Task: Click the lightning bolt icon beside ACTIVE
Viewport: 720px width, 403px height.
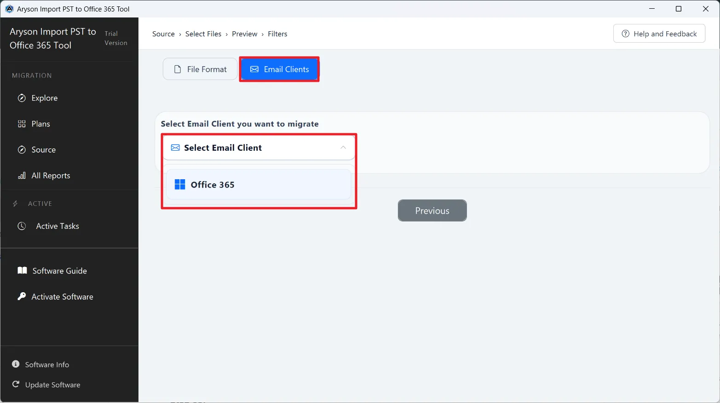Action: (15, 204)
